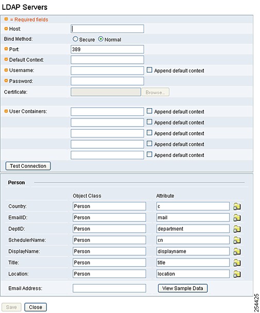Click the Close button
This screenshot has width=260, height=313.
tap(36, 307)
